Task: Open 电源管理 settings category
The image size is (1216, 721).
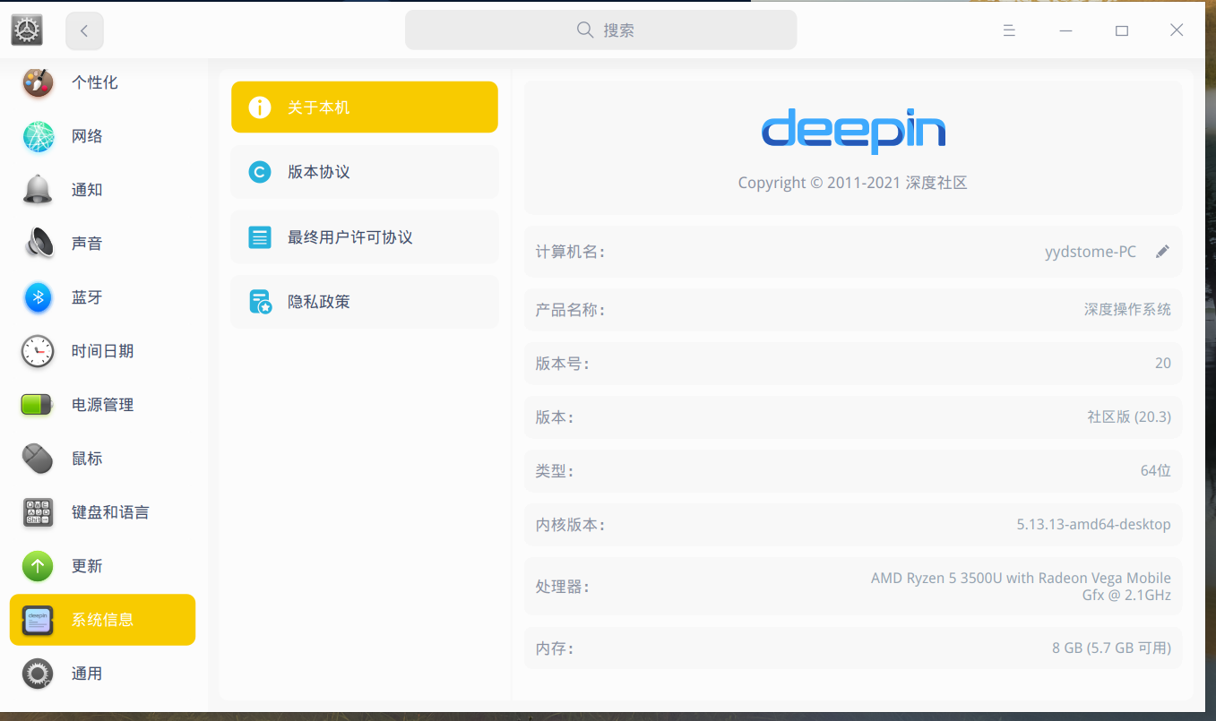Action: 102,405
